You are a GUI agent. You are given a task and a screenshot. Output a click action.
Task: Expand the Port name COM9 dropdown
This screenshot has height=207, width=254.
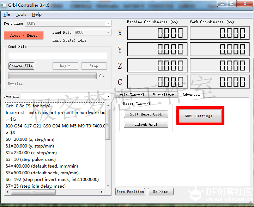(x=108, y=24)
